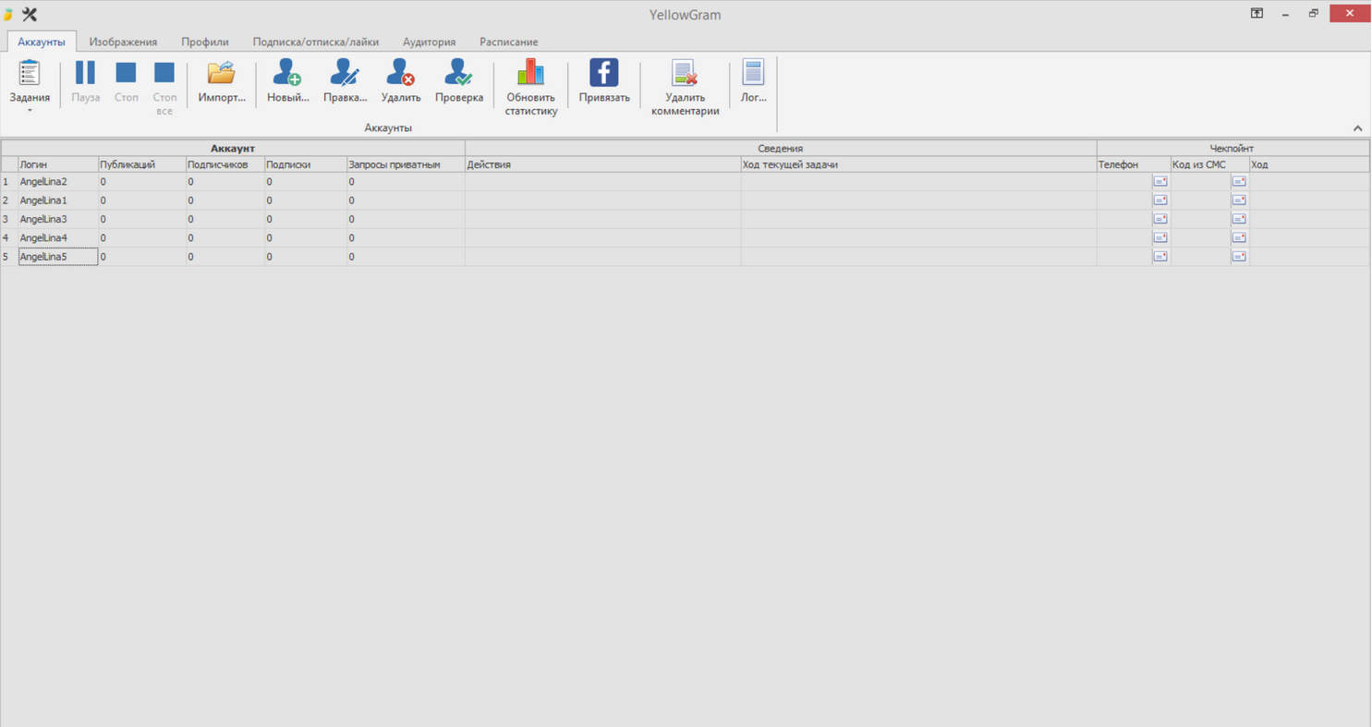Click the Запросы приватным column header
Screen dimensions: 1372x727
tap(406, 164)
